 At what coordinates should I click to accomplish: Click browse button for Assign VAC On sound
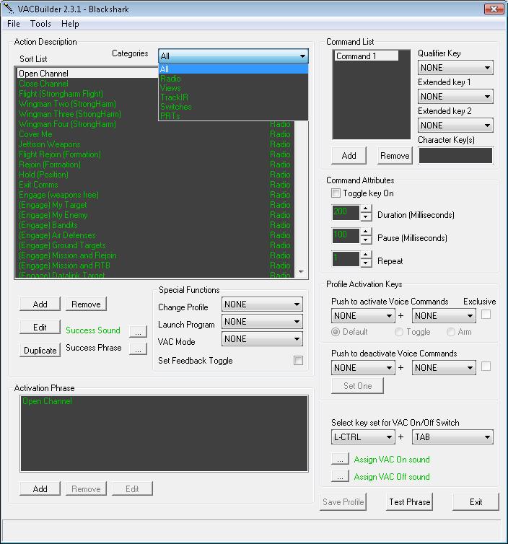click(x=340, y=459)
